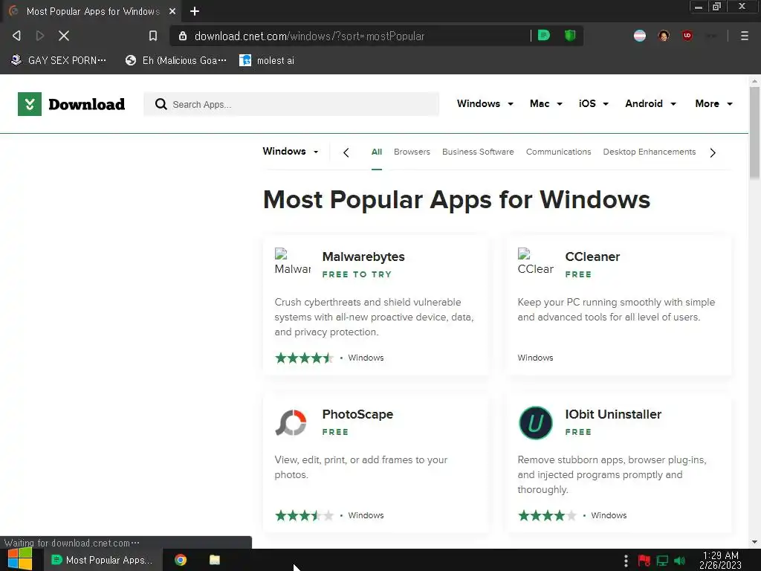Click the grayed forward navigation arrow
This screenshot has height=571, width=761.
(x=40, y=36)
